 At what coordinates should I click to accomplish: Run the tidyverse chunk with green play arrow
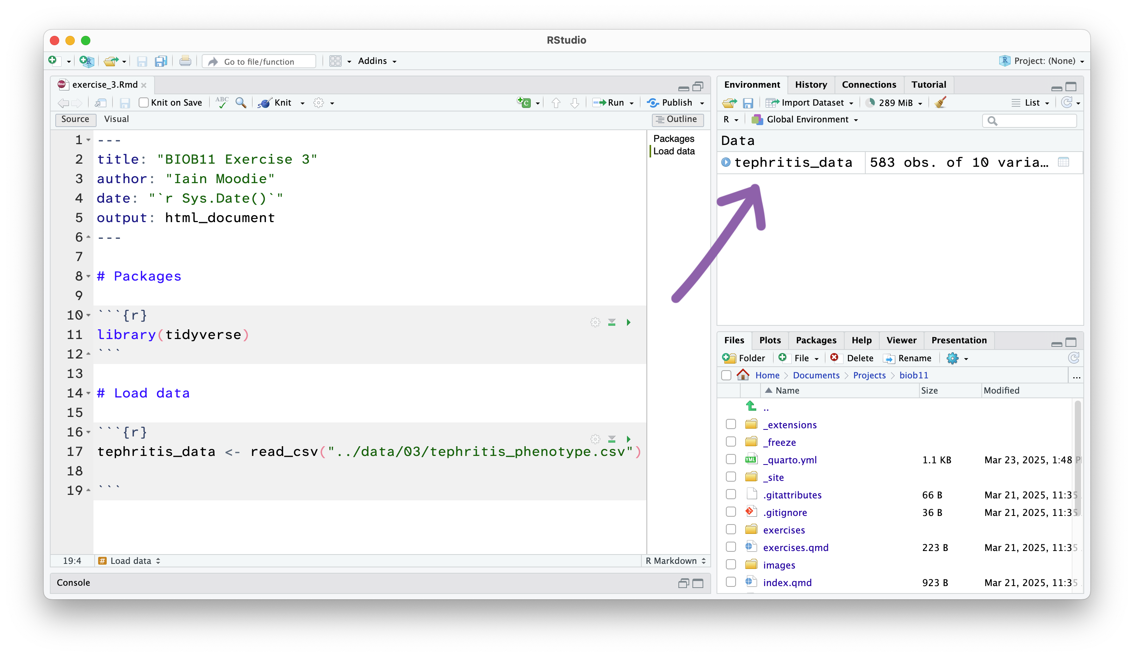coord(629,322)
